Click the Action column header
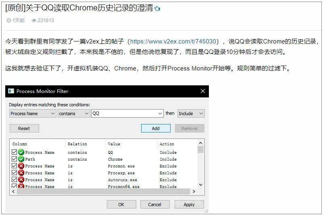The width and height of the screenshot is (323, 215). [x=167, y=144]
